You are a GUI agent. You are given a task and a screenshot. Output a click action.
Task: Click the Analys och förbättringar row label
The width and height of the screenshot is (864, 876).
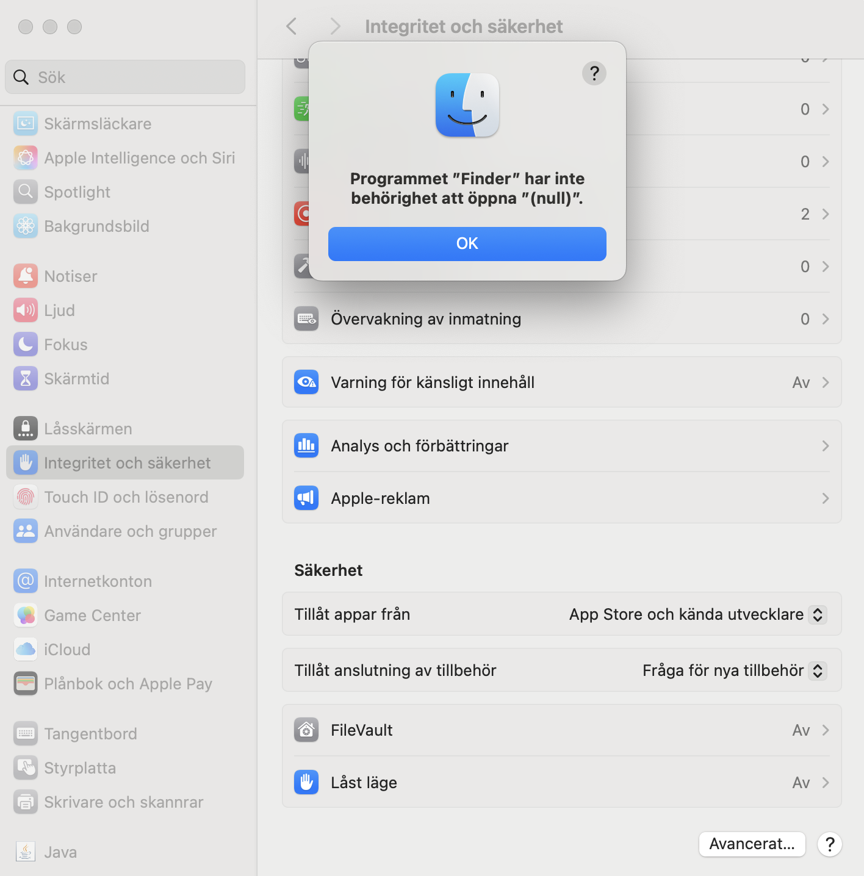[x=420, y=446]
